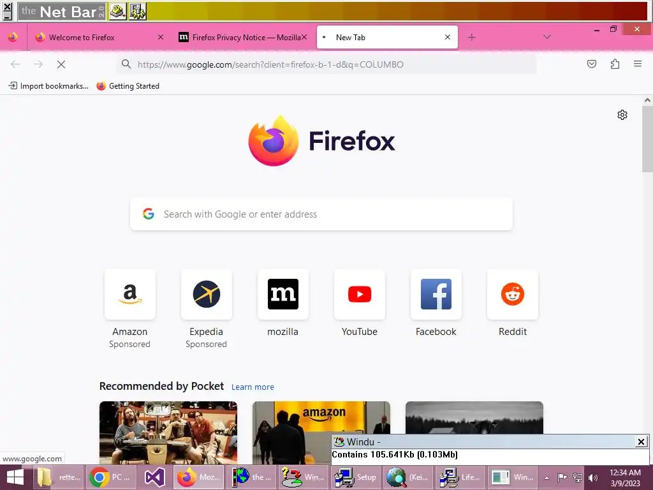Image resolution: width=653 pixels, height=490 pixels.
Task: Close the New Tab tab
Action: [x=447, y=38]
